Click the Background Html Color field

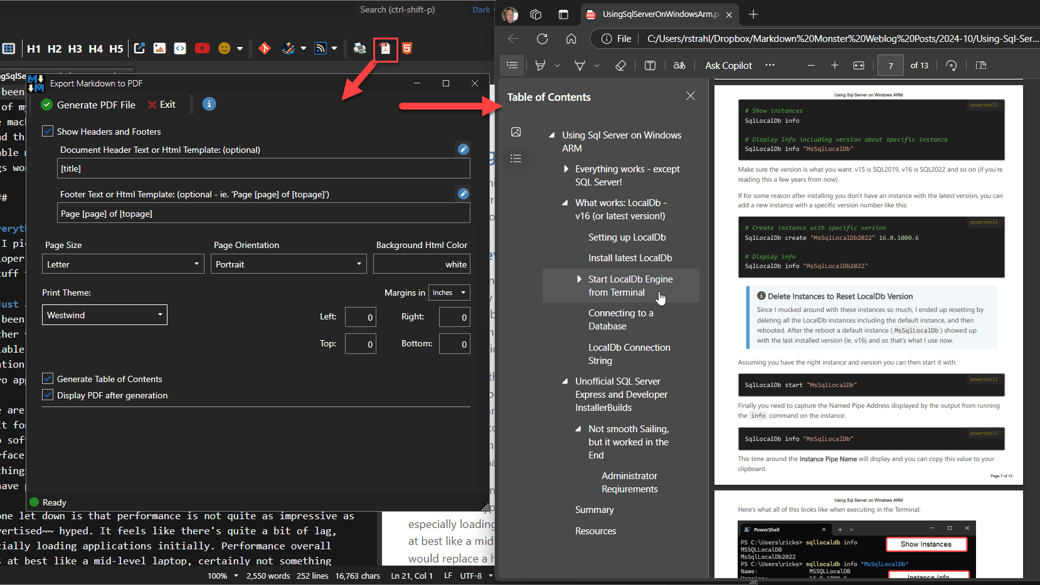coord(422,264)
